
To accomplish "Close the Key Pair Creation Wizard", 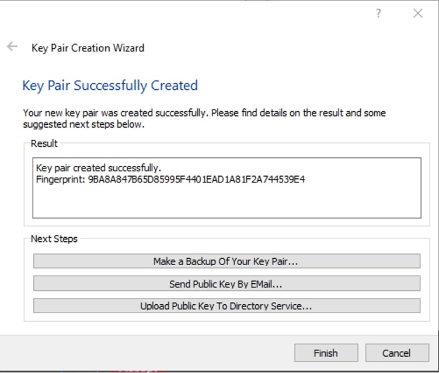I will 418,13.
